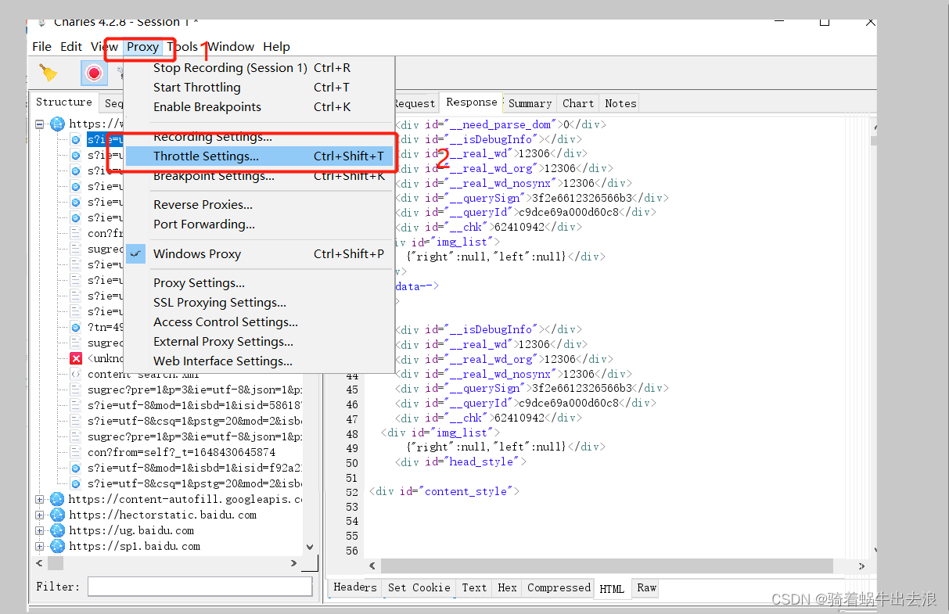Select the HTML sub-tab
The image size is (949, 614).
(x=613, y=588)
